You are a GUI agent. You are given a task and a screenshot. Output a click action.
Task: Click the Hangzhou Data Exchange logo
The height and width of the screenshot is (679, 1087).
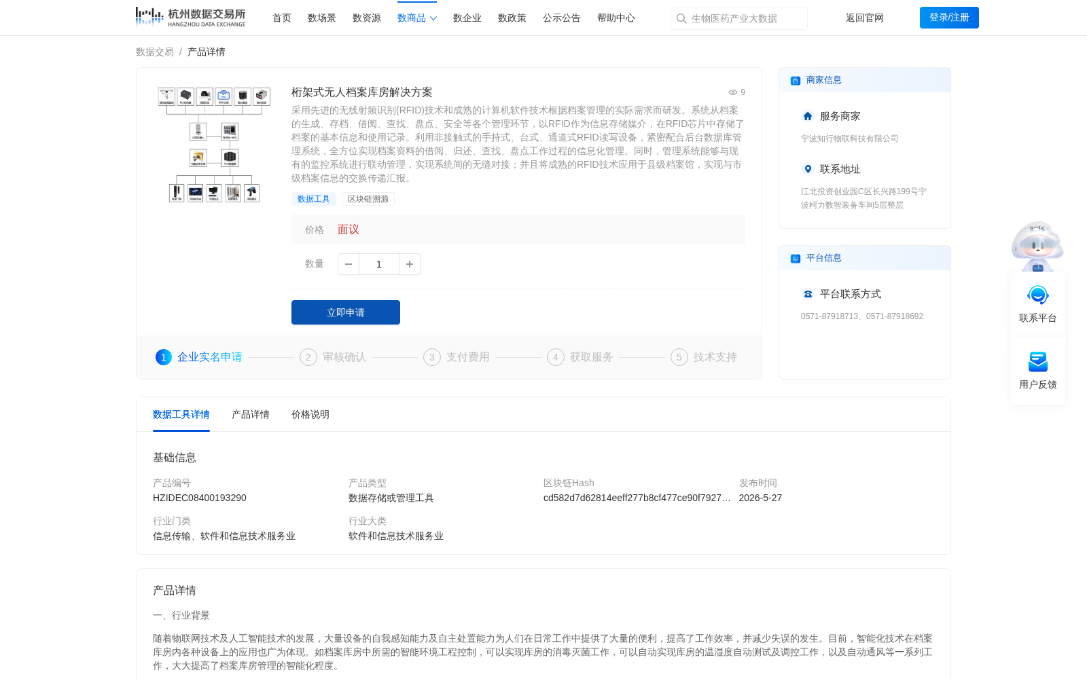(x=191, y=17)
